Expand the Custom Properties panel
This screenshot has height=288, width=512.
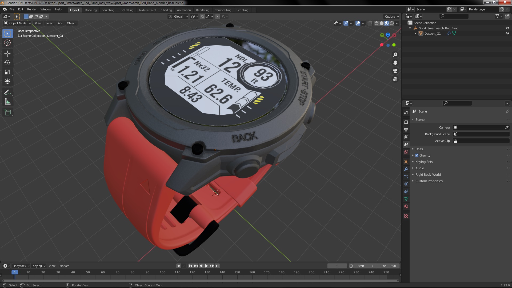coord(429,181)
